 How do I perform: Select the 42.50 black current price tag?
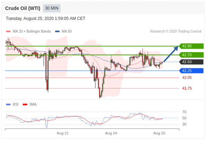point(191,62)
